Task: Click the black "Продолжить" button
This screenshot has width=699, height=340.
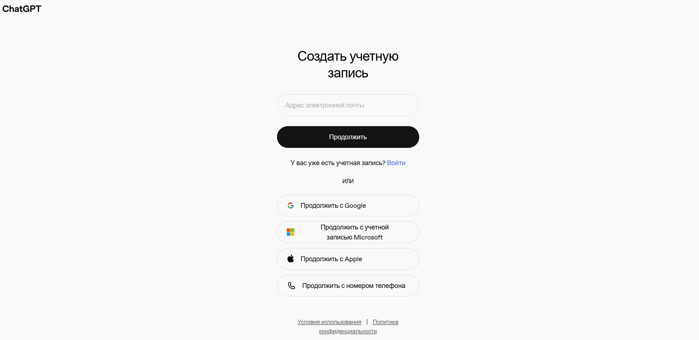Action: point(348,137)
